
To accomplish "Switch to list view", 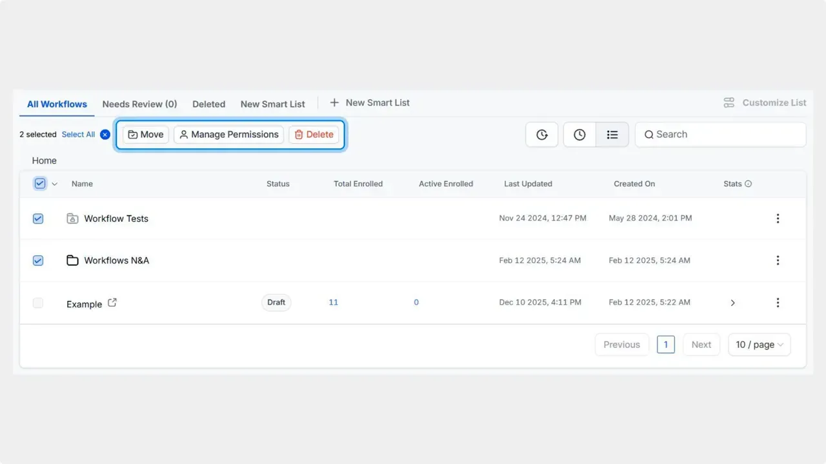I will pyautogui.click(x=612, y=134).
